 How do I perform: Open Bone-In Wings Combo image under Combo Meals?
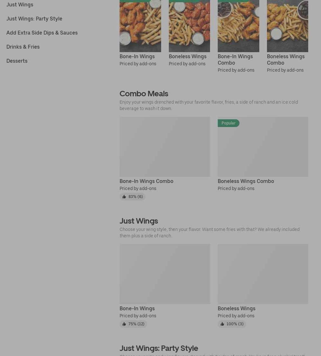165,147
